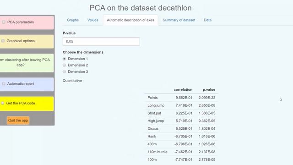Click correlation value 7.419E-01
The image size is (293, 165).
pyautogui.click(x=184, y=105)
